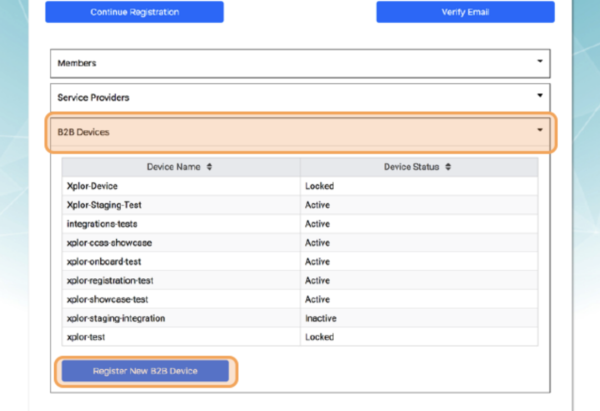Click the Device Name sort arrows icon

209,167
